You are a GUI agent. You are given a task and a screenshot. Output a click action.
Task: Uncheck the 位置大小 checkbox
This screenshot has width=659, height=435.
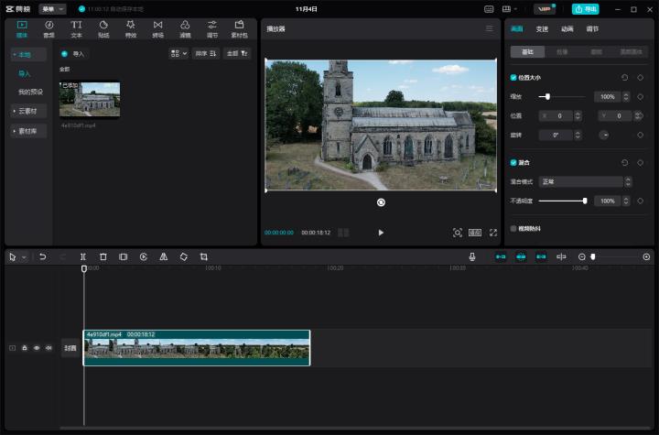513,78
